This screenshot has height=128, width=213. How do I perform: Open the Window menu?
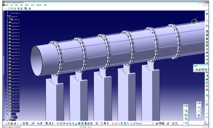(x=39, y=5)
